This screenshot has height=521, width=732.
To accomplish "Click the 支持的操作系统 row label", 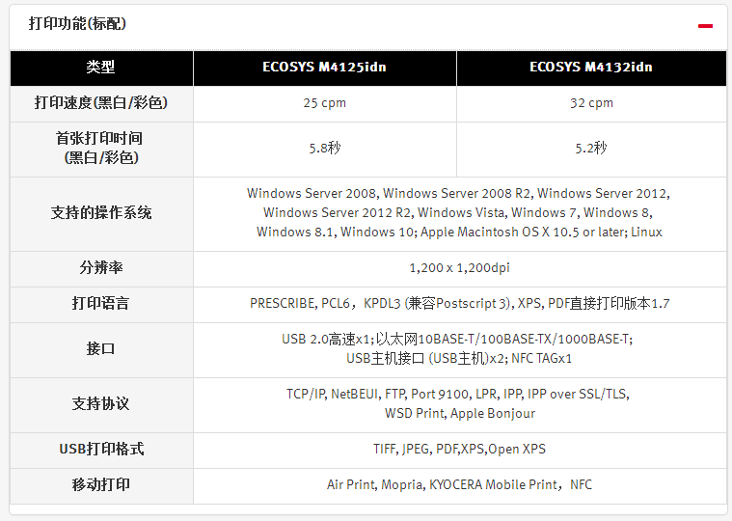I will point(101,213).
